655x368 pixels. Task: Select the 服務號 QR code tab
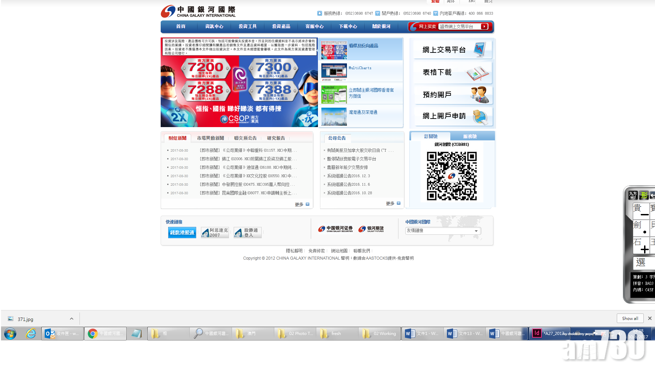coord(470,136)
